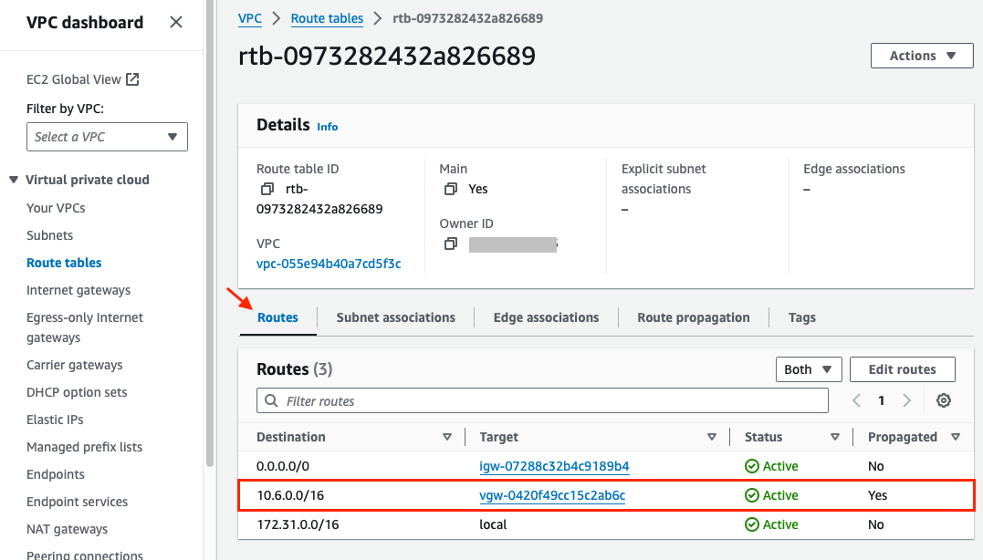Click in the Filter routes field
Screen dimensions: 983x560
tap(542, 400)
